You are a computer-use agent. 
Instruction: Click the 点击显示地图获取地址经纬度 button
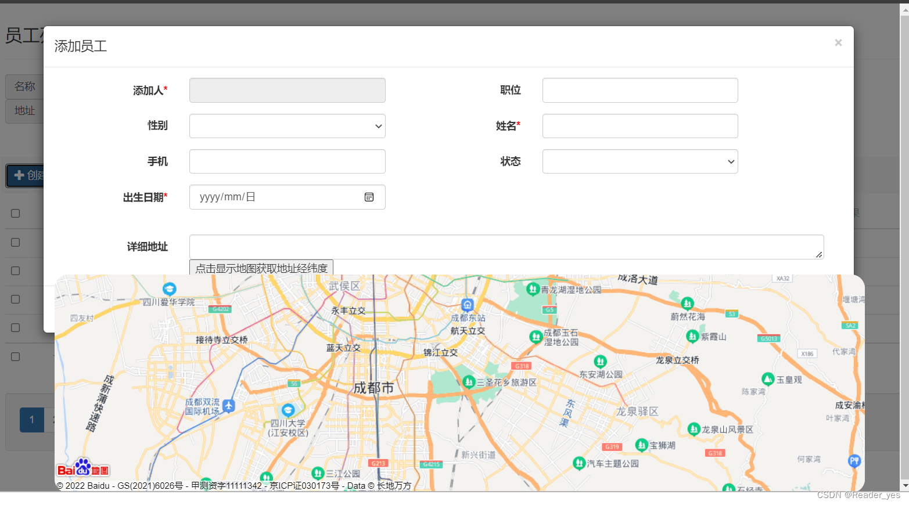tap(261, 268)
